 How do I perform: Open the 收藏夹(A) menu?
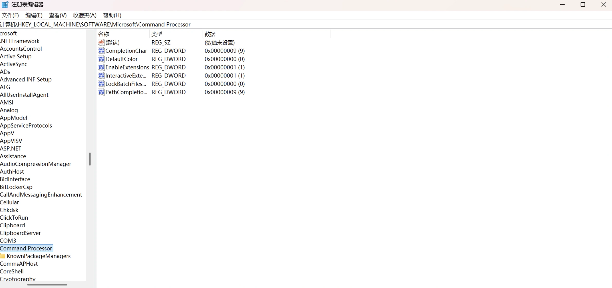coord(85,15)
